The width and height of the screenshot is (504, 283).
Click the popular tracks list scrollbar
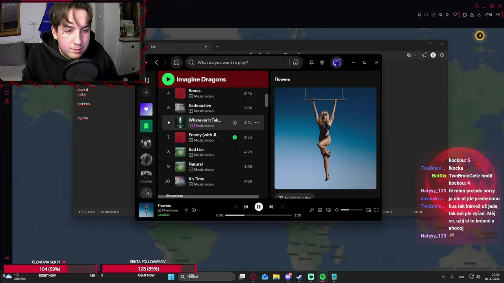(267, 100)
